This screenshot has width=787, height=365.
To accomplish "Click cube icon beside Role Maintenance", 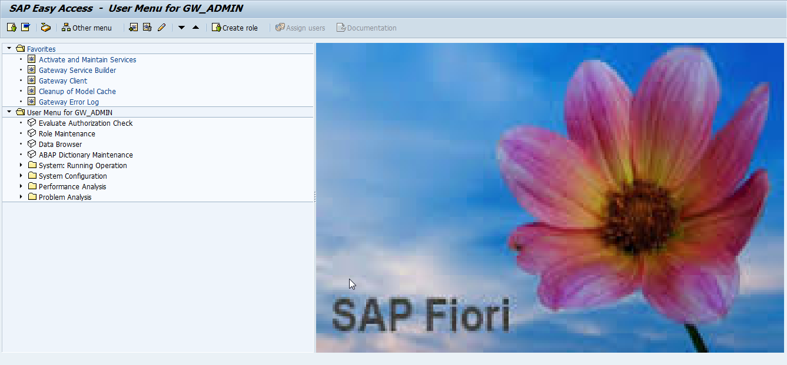I will coord(32,133).
